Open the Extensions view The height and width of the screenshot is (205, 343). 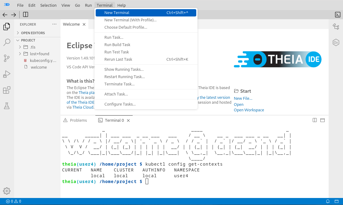tap(7, 90)
